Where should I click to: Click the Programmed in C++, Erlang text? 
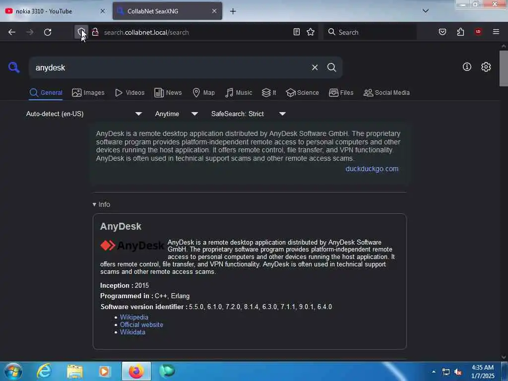click(145, 296)
